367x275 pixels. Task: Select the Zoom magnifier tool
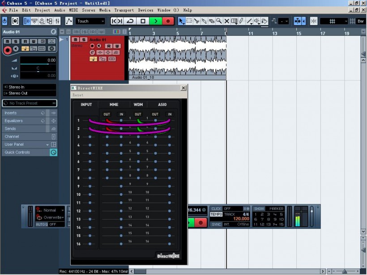[219, 21]
